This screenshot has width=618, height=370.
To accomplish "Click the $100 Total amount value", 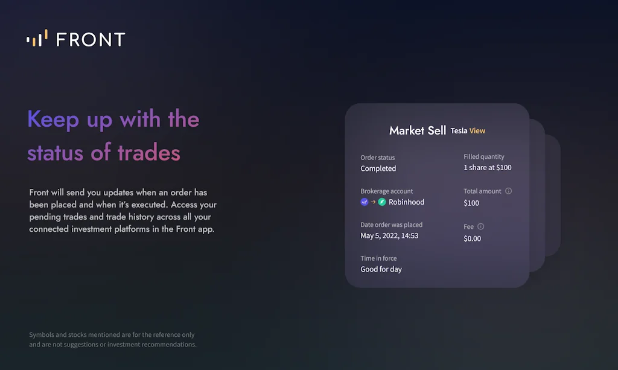I will tap(471, 203).
